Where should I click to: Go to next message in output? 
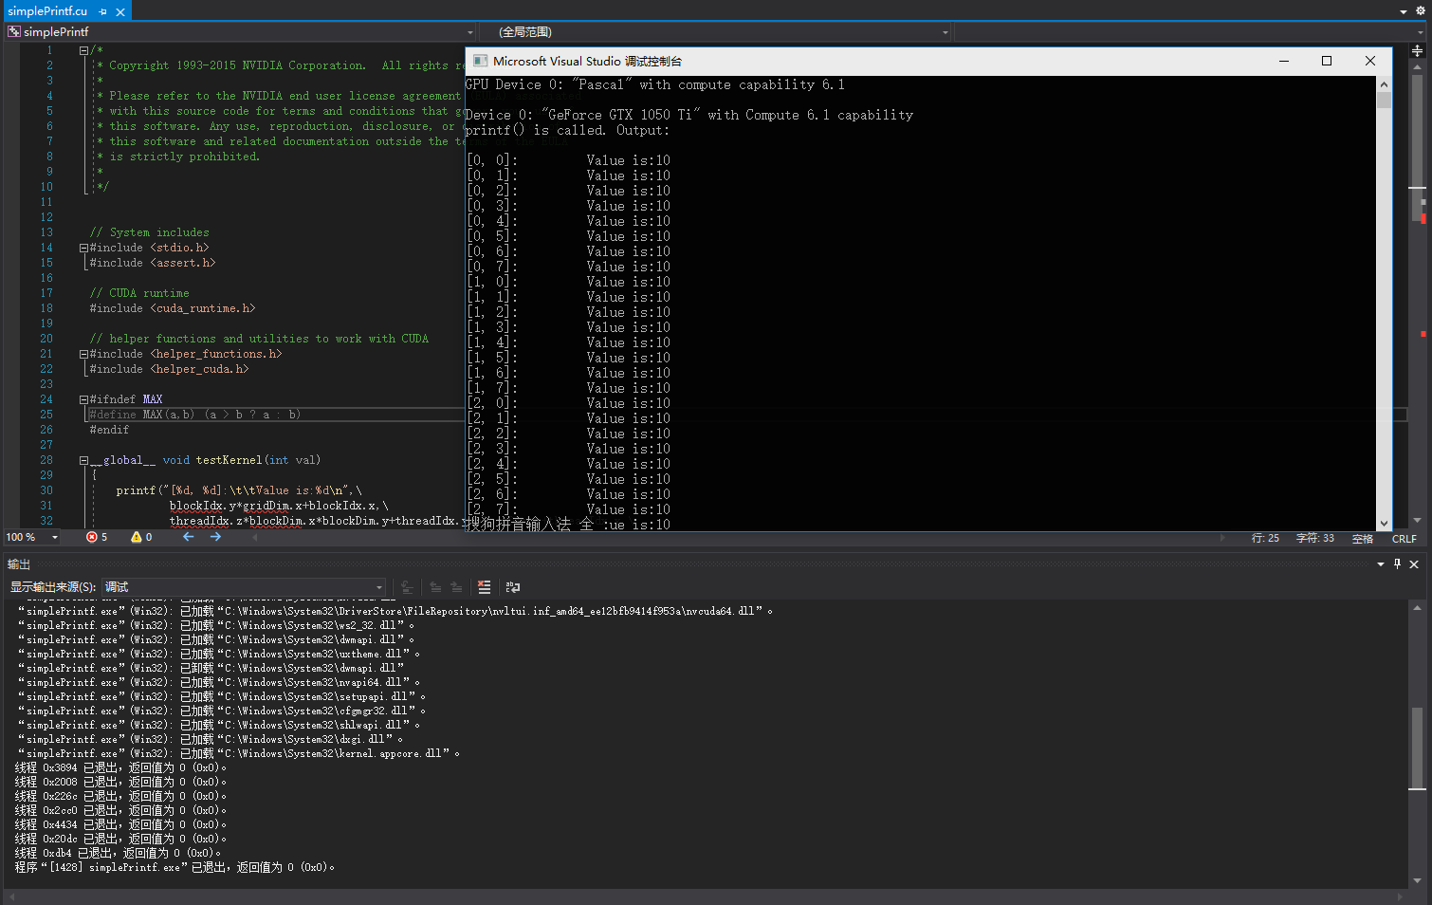coord(456,587)
